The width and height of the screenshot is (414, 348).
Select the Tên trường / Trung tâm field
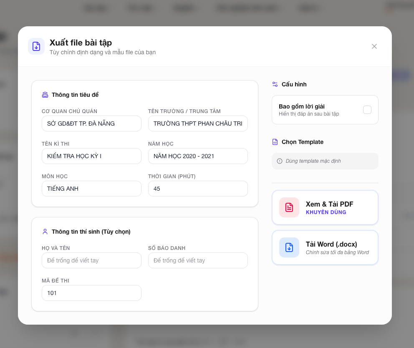pyautogui.click(x=198, y=124)
